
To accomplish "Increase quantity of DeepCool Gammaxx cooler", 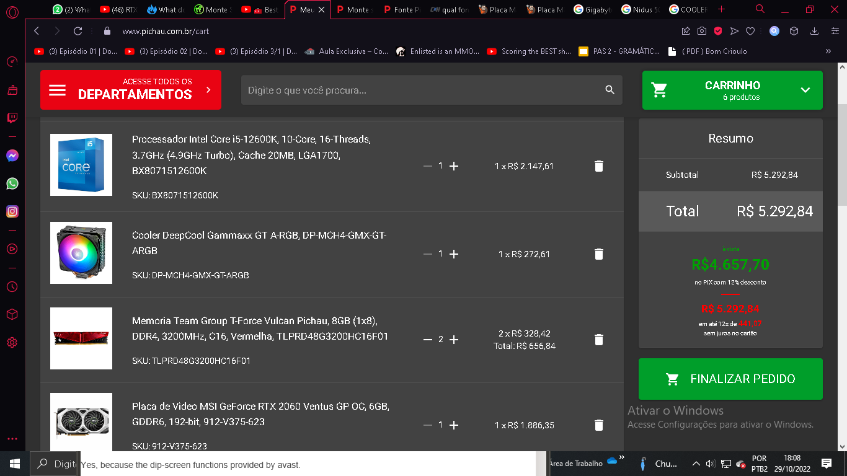I will (x=454, y=254).
